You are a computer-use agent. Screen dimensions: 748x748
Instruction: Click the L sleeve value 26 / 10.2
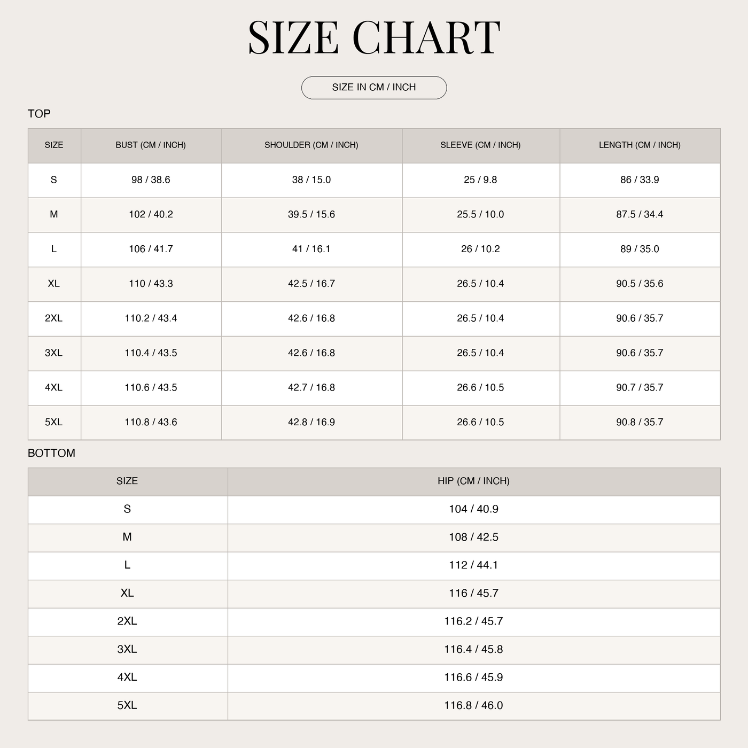[x=480, y=250]
